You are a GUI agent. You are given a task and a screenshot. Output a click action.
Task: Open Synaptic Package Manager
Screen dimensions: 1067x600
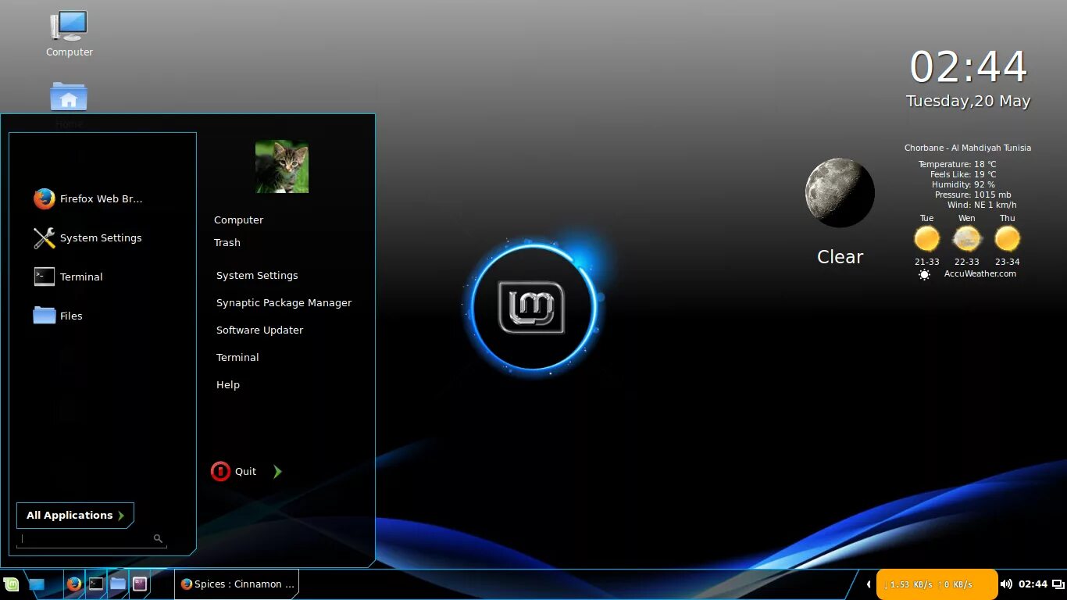click(x=284, y=303)
